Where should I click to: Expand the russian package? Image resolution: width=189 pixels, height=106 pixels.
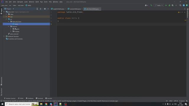tap(11, 32)
